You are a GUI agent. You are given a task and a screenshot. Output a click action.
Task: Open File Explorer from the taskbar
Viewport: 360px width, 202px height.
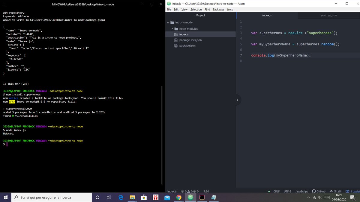[x=132, y=197]
